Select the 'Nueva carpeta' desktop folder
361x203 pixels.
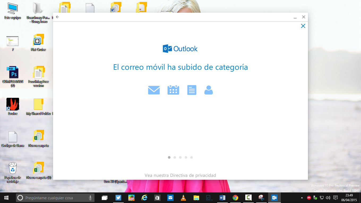[x=38, y=139]
